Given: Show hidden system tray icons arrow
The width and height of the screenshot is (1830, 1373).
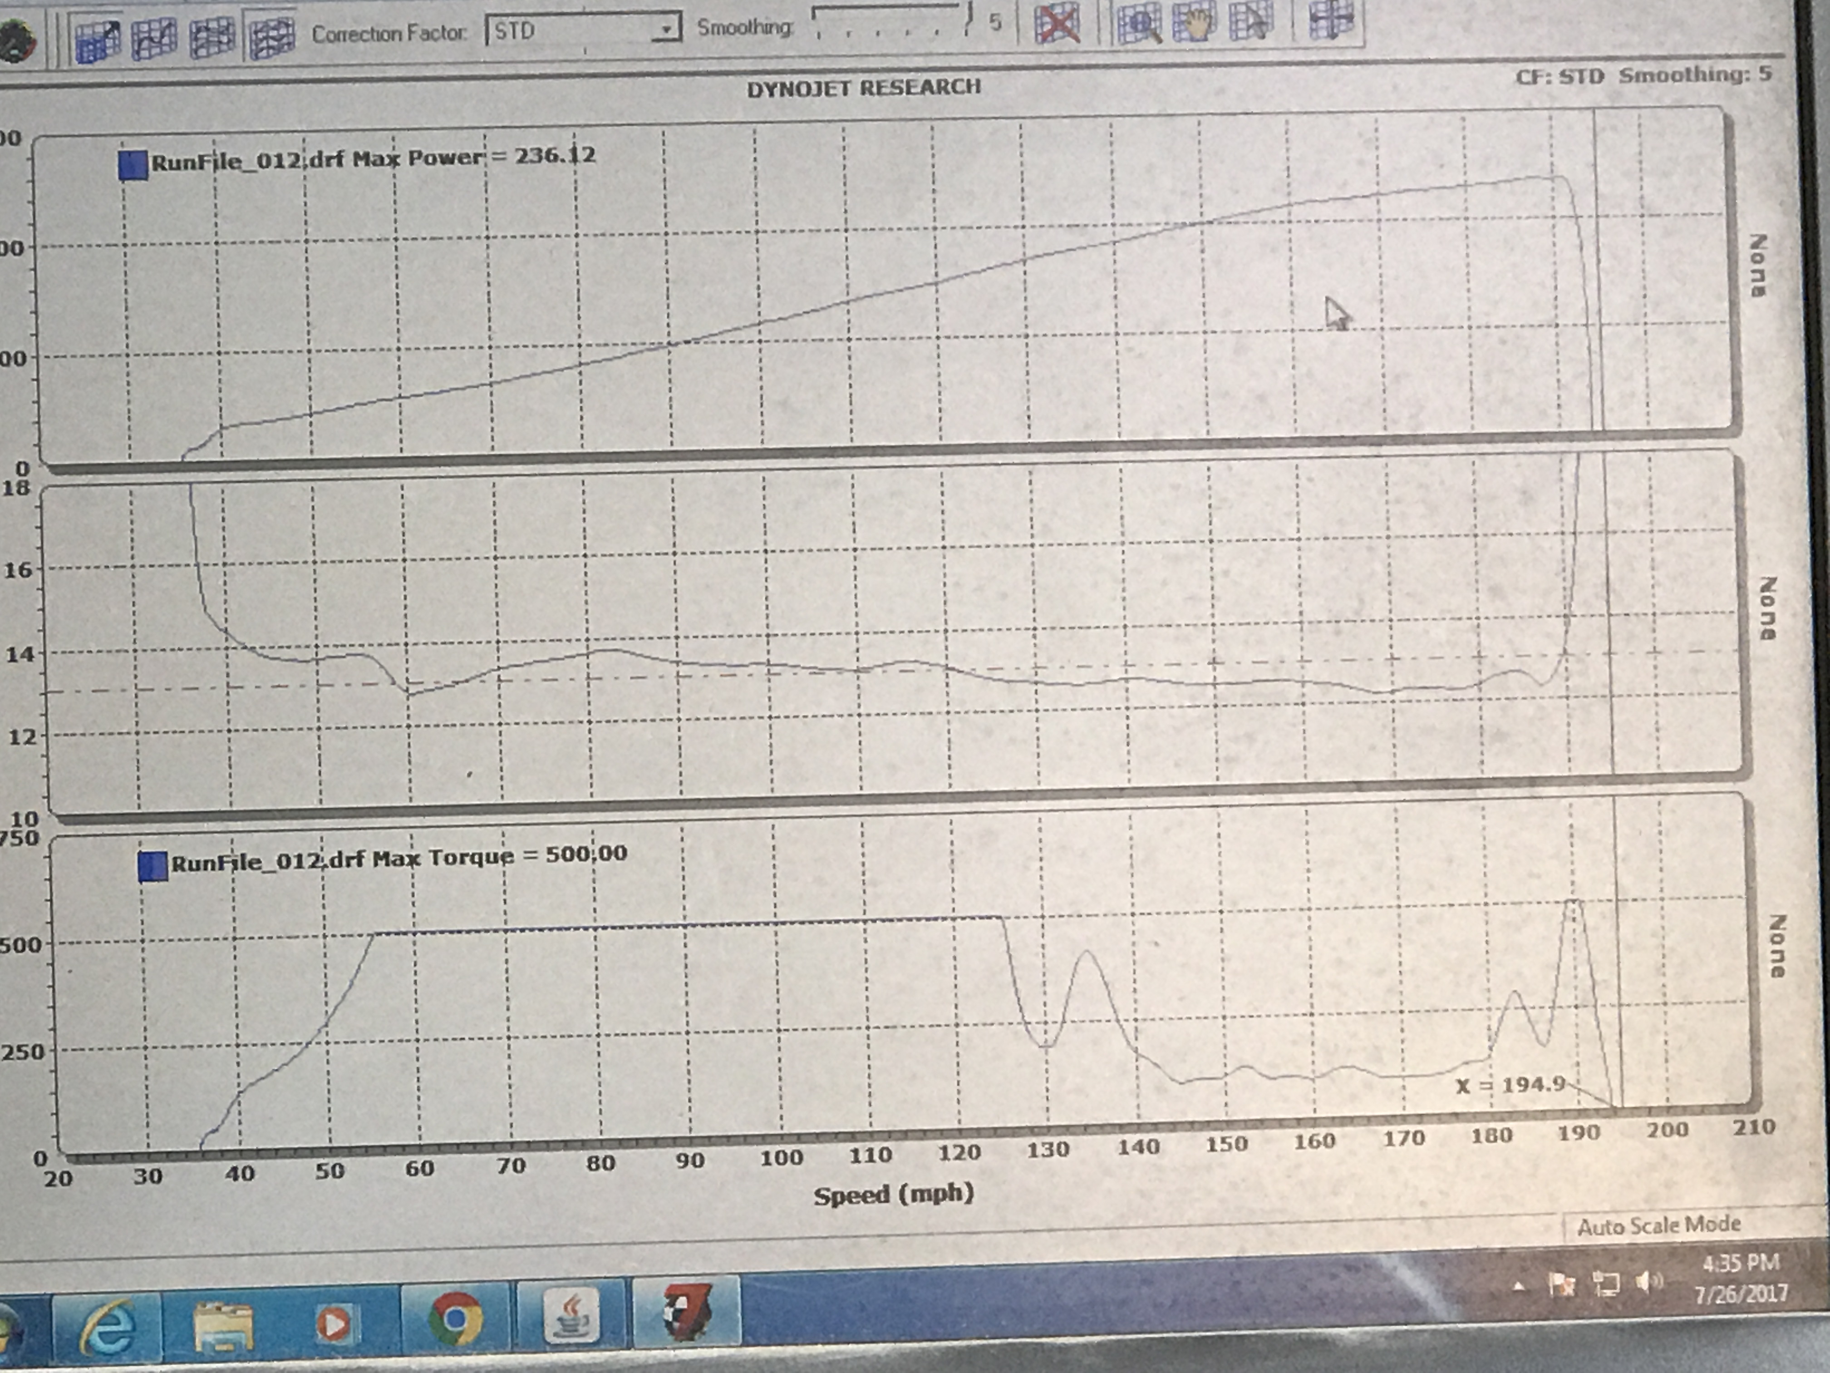Looking at the screenshot, I should 1519,1286.
